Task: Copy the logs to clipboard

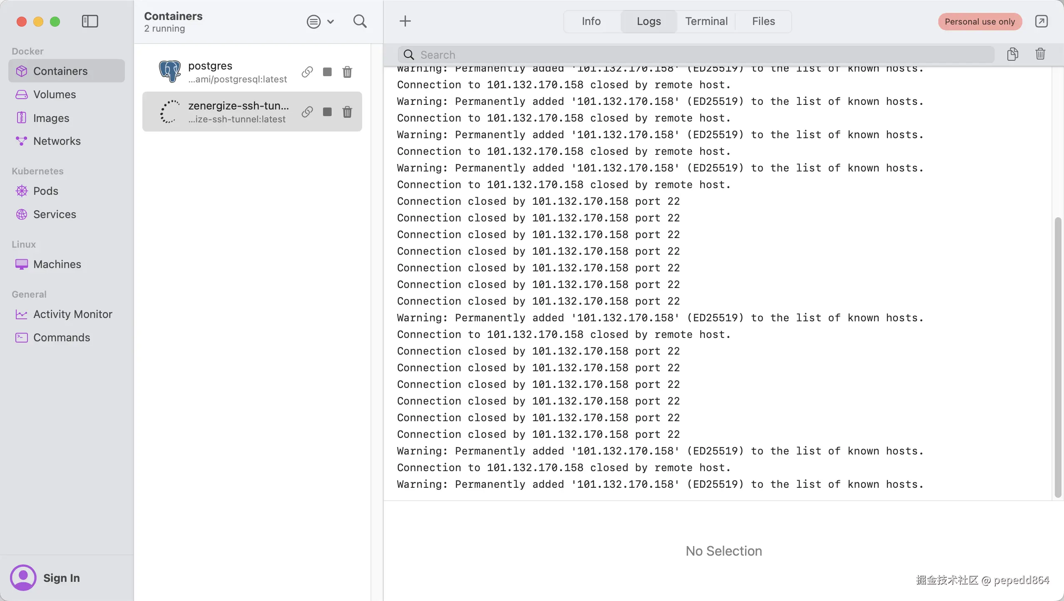Action: tap(1012, 54)
